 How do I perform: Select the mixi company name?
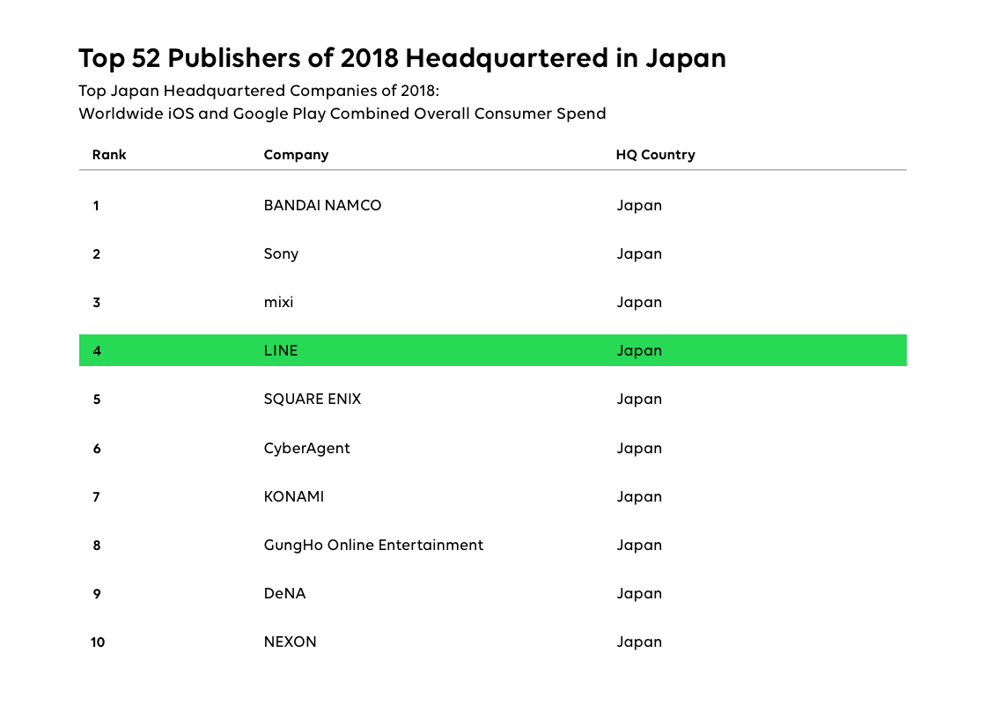pyautogui.click(x=278, y=302)
